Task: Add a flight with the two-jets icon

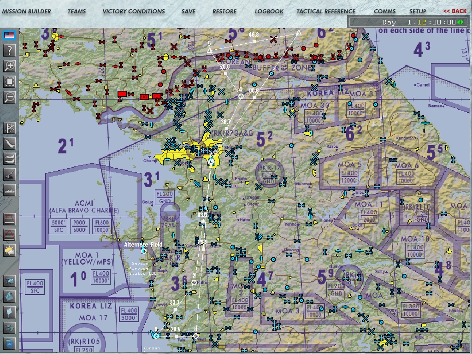Action: click(9, 159)
